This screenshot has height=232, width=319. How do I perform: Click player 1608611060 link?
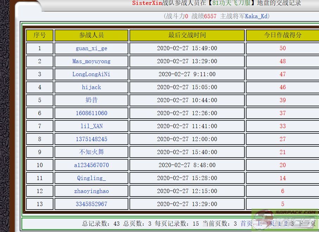pos(91,113)
